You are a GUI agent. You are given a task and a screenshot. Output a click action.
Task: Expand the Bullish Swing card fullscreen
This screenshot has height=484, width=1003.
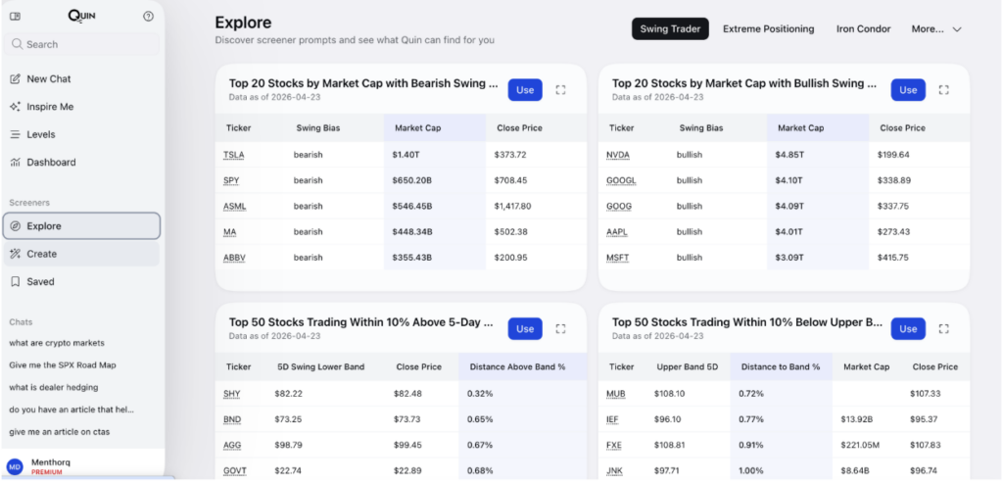tap(943, 90)
